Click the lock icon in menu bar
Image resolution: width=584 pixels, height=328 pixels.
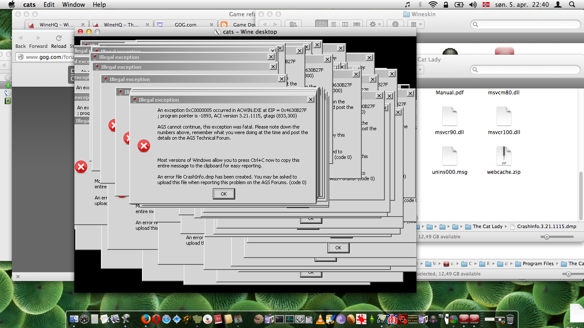pos(446,5)
